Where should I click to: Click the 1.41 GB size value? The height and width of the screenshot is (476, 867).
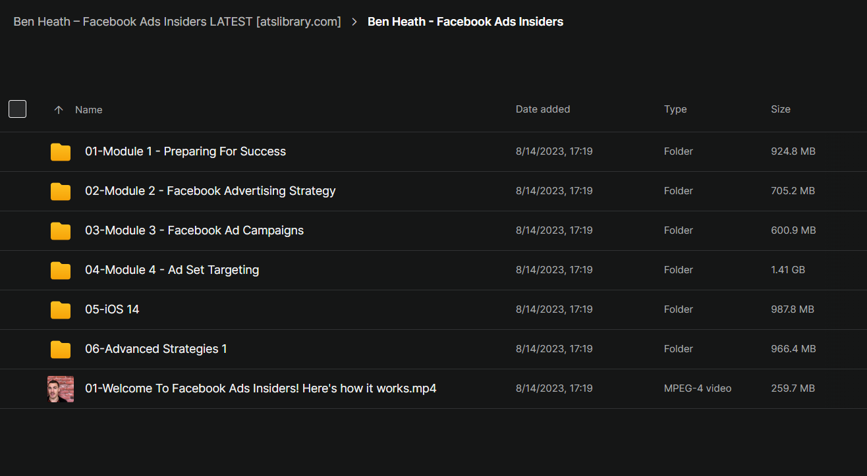pyautogui.click(x=788, y=270)
